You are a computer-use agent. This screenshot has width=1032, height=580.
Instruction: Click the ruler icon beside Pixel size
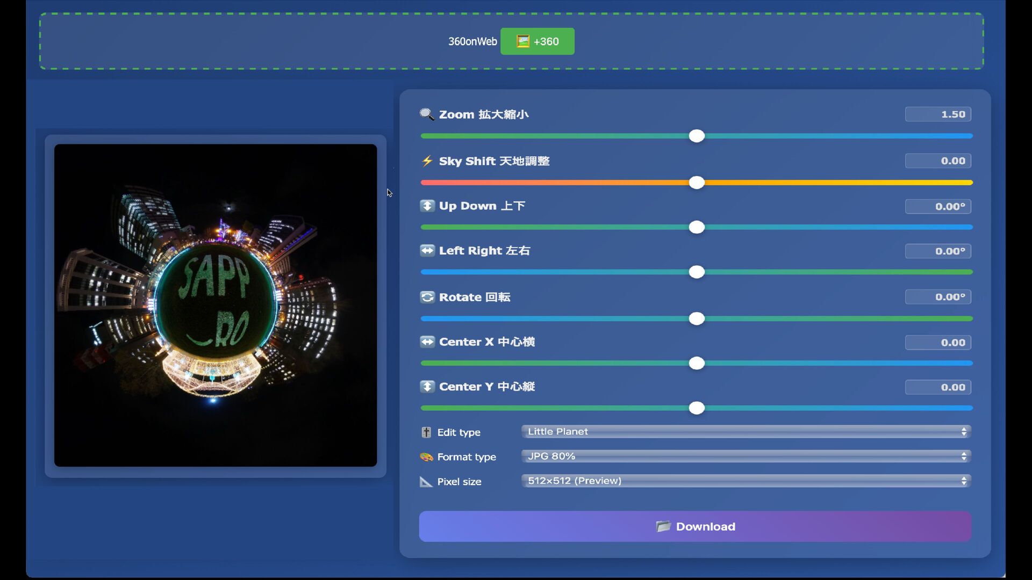click(426, 482)
